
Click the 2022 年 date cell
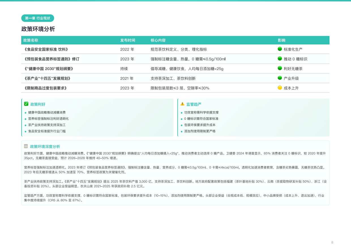point(127,49)
